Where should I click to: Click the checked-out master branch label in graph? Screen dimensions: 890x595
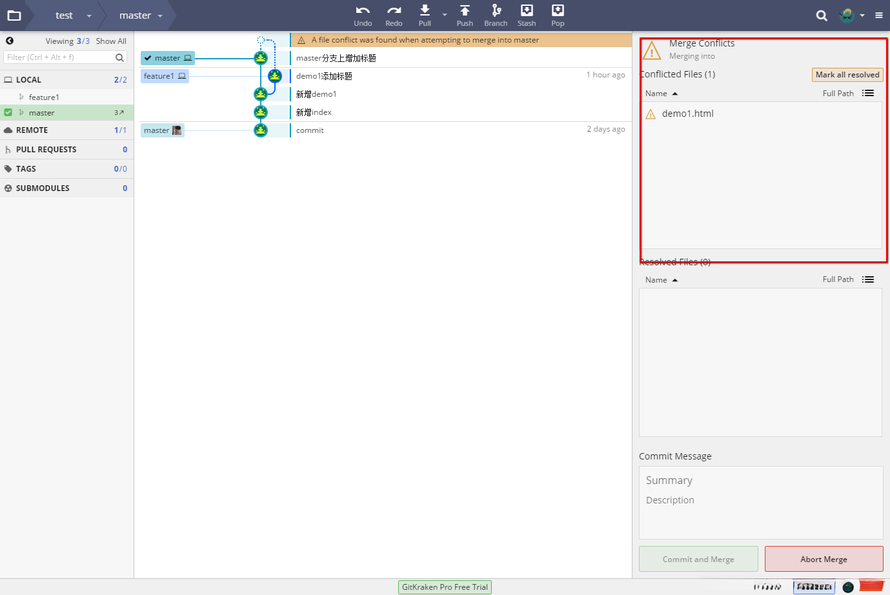tap(168, 58)
